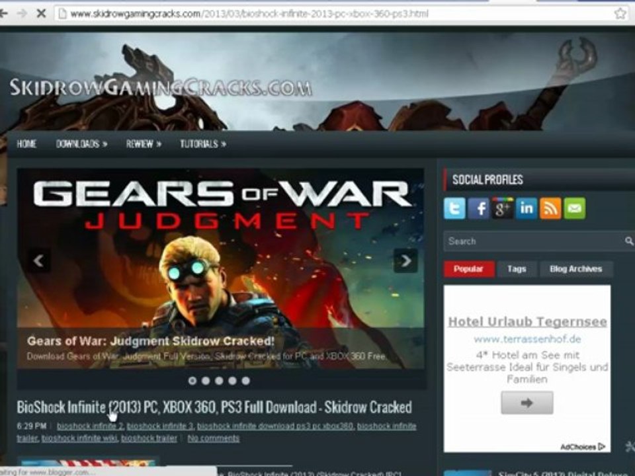Click the search magnifier icon
Viewport: 635px width, 476px height.
click(x=628, y=241)
